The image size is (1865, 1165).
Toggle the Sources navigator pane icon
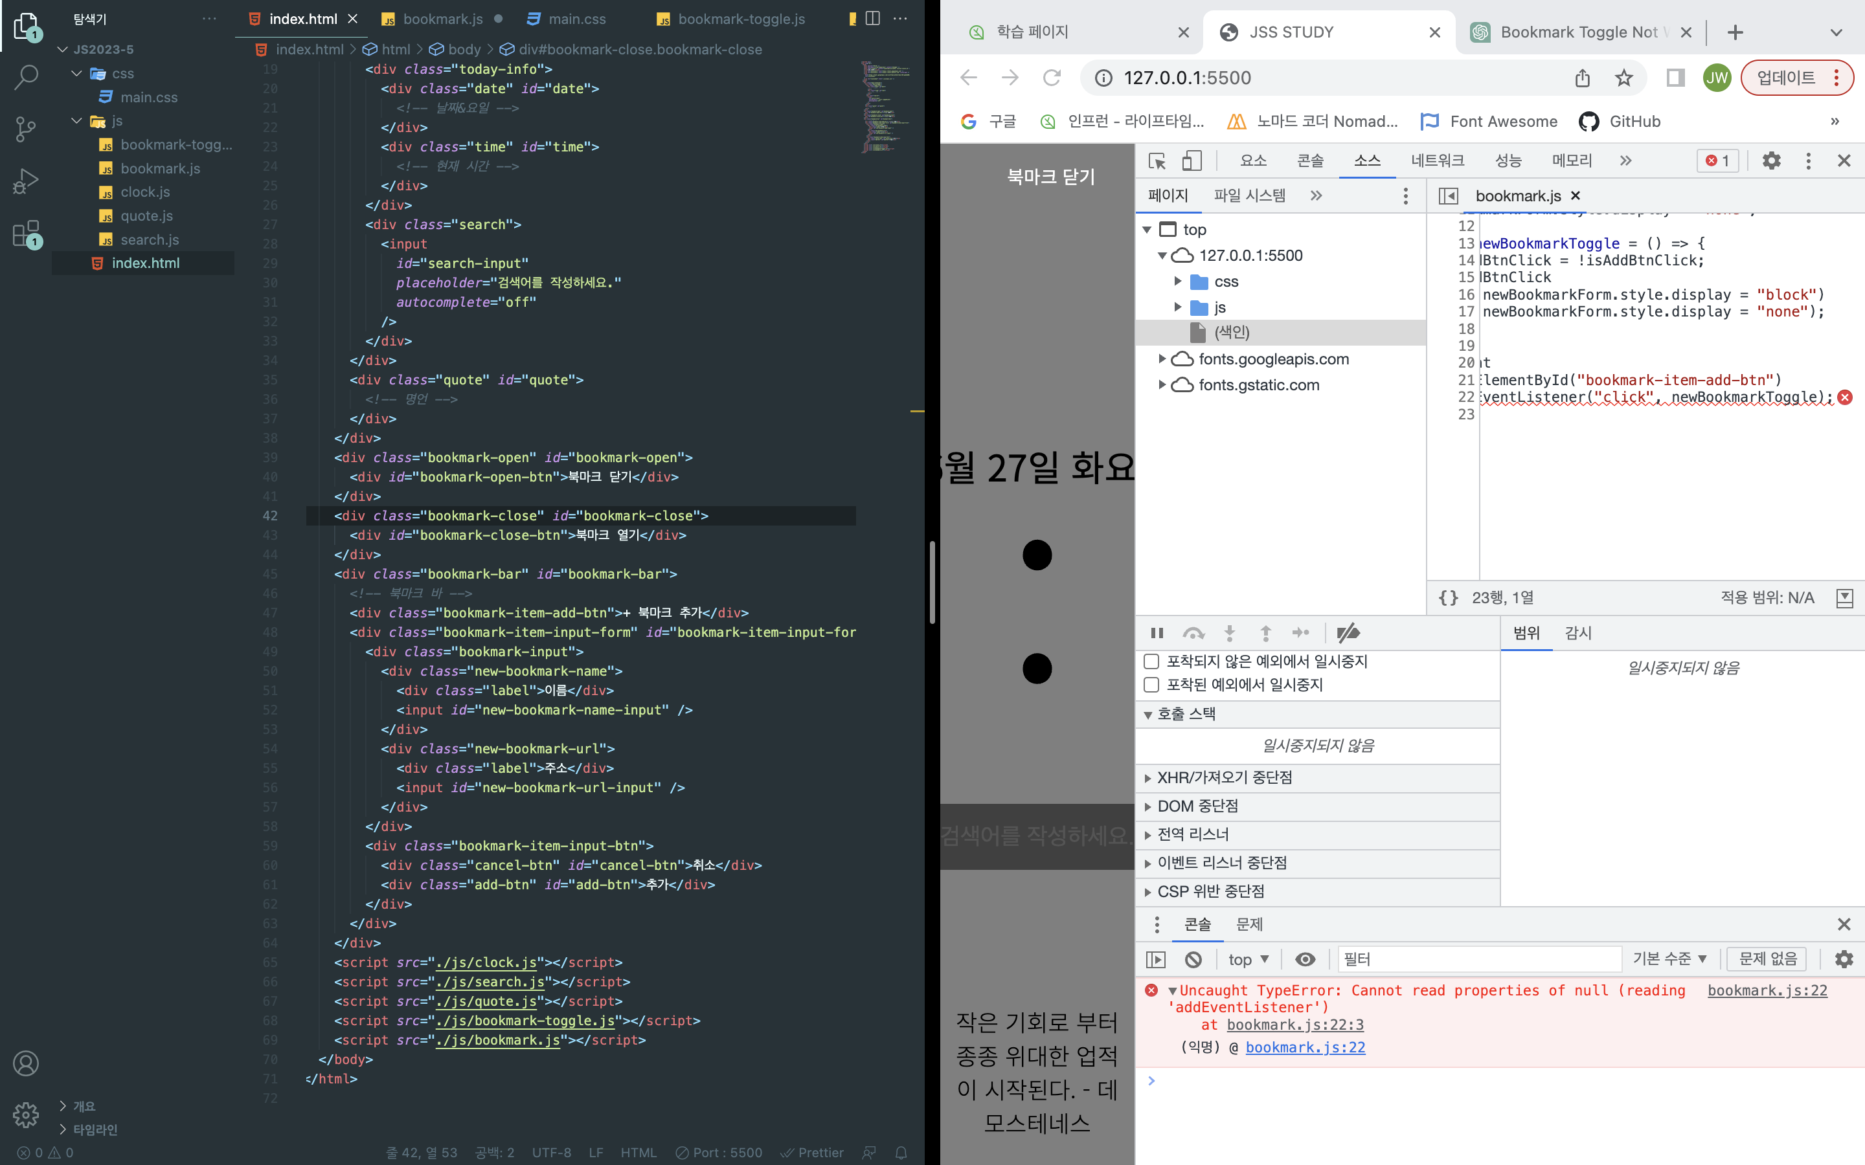coord(1448,195)
